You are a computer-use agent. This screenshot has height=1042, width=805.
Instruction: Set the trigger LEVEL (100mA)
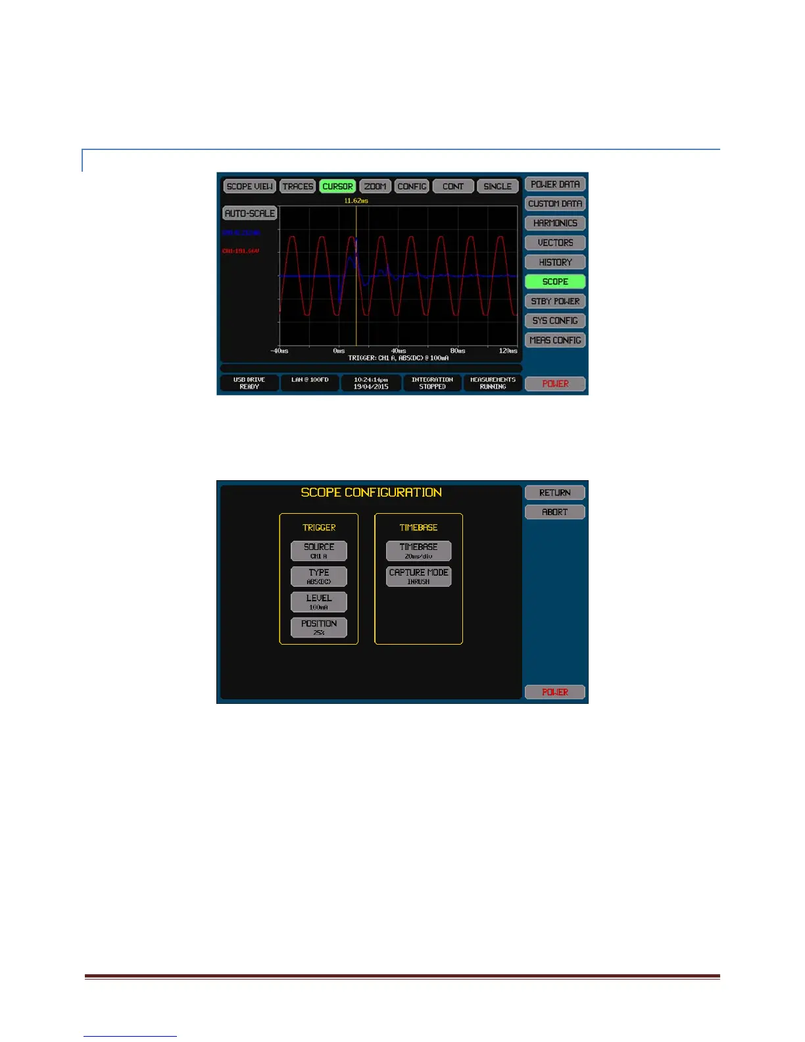coord(319,602)
